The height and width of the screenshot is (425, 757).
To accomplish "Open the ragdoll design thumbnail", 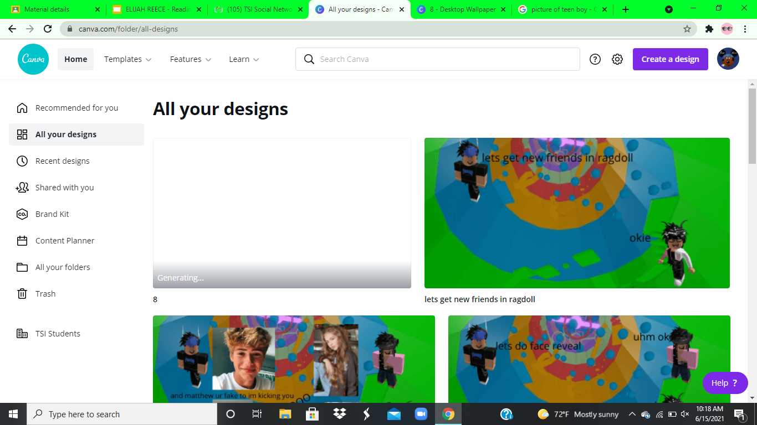I will point(577,213).
